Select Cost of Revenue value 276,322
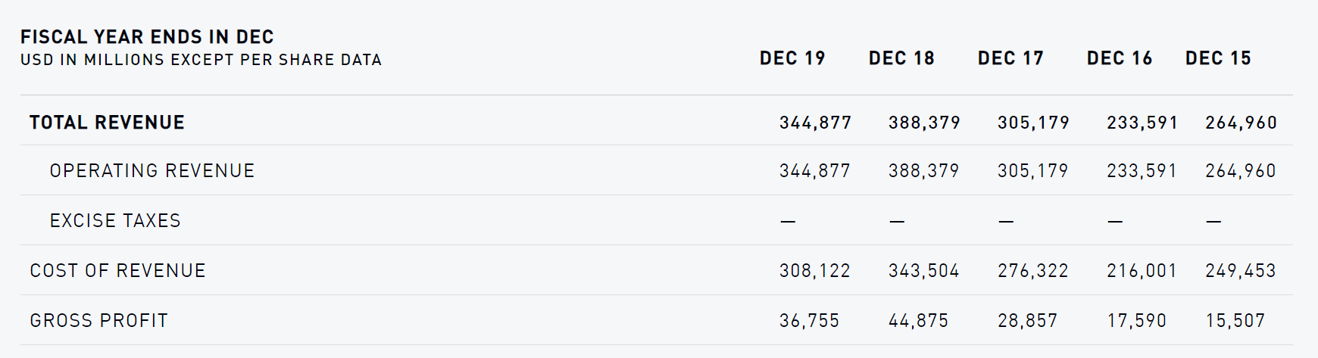 coord(1033,271)
